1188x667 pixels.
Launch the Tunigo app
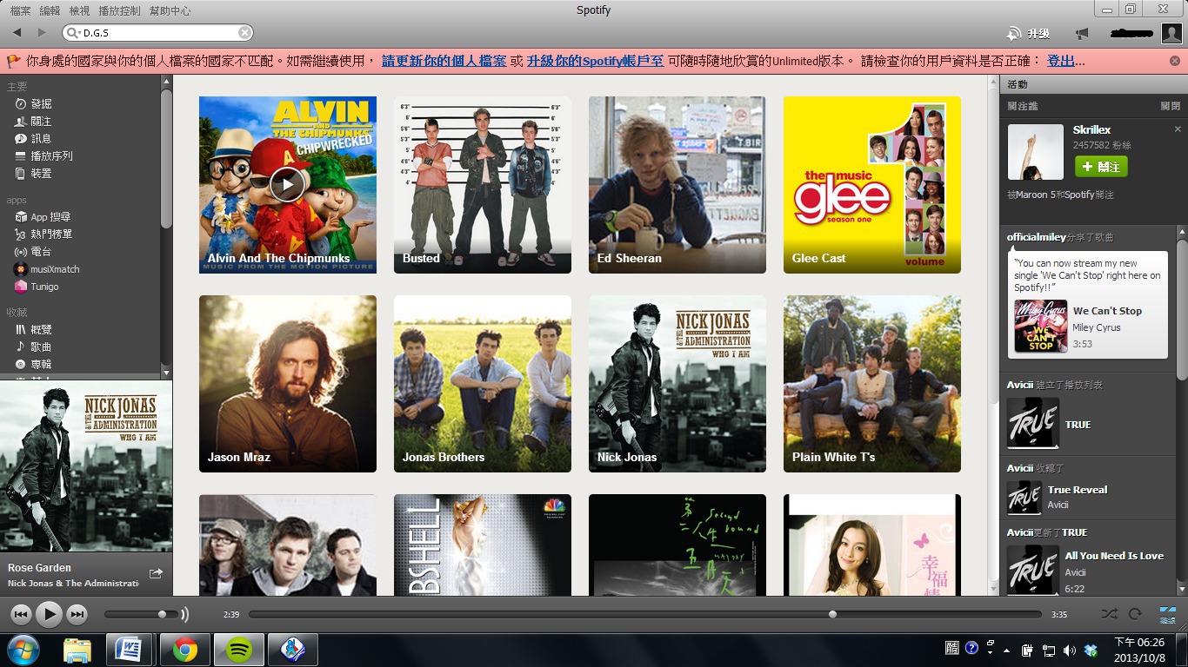[x=37, y=287]
